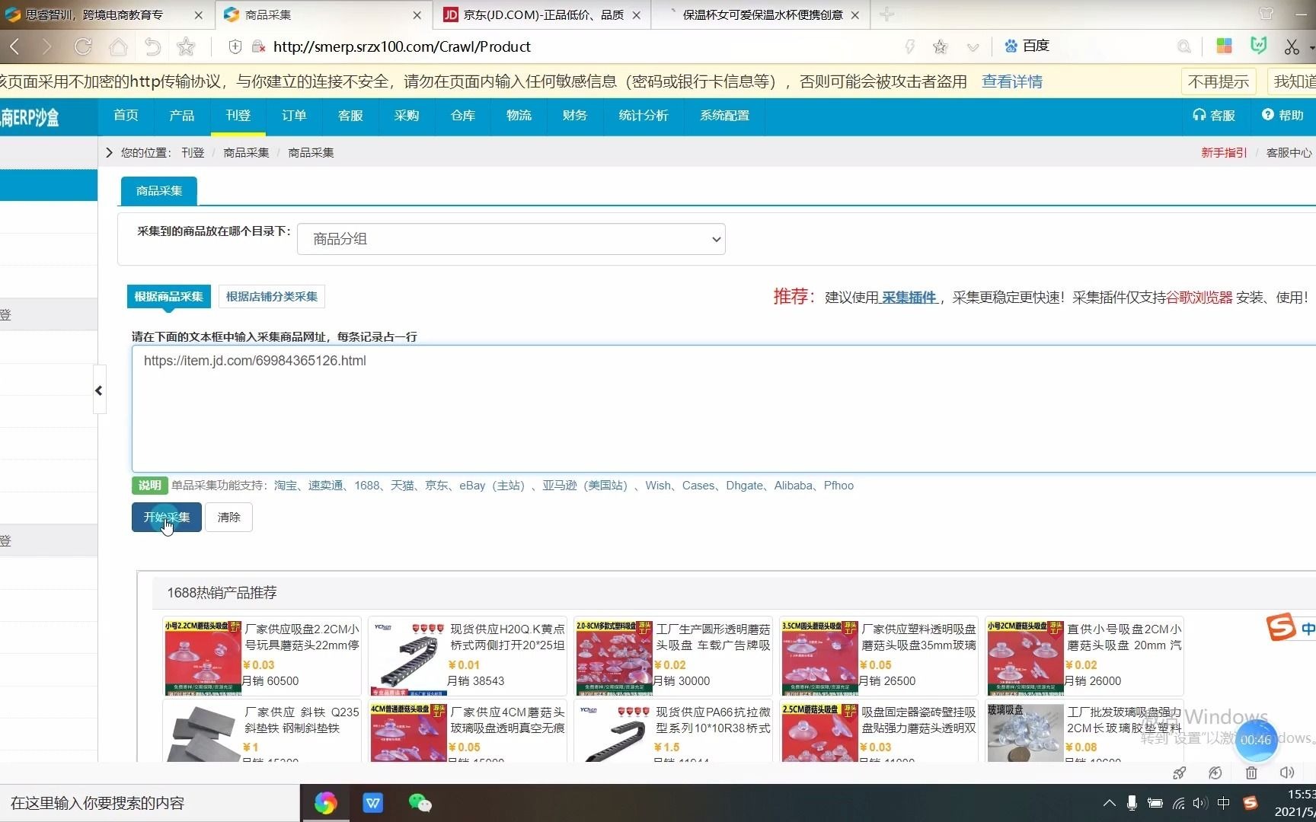1316x822 pixels.
Task: Open Chrome from the taskbar
Action: tap(326, 803)
